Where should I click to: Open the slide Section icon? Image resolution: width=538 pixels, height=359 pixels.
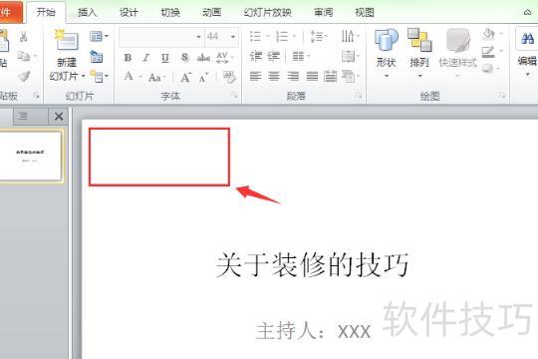pos(98,76)
